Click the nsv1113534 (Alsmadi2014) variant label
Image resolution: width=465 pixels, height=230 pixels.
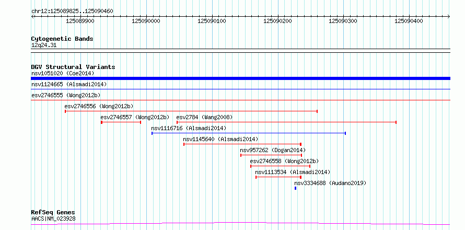tap(293, 172)
